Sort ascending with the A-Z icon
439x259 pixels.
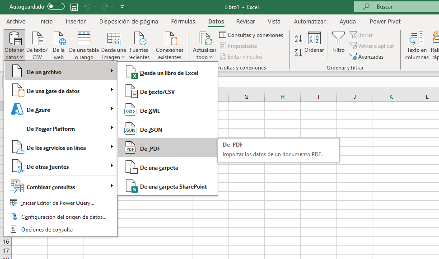point(298,38)
